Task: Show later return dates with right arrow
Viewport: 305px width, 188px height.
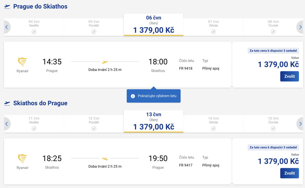Action: [x=300, y=124]
